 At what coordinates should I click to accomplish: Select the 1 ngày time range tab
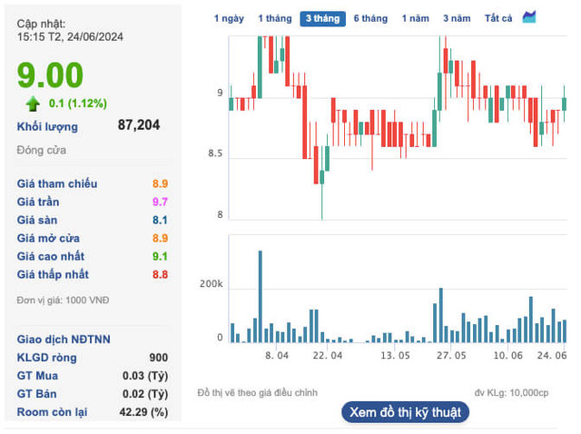[229, 18]
